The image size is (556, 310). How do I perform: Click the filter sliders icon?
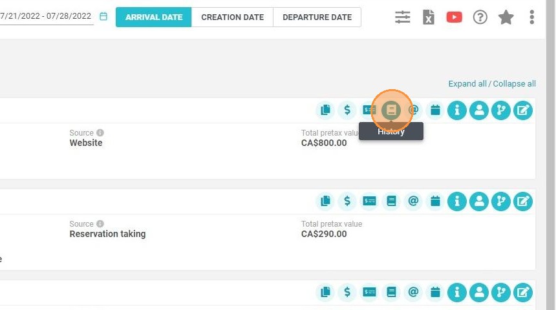403,17
